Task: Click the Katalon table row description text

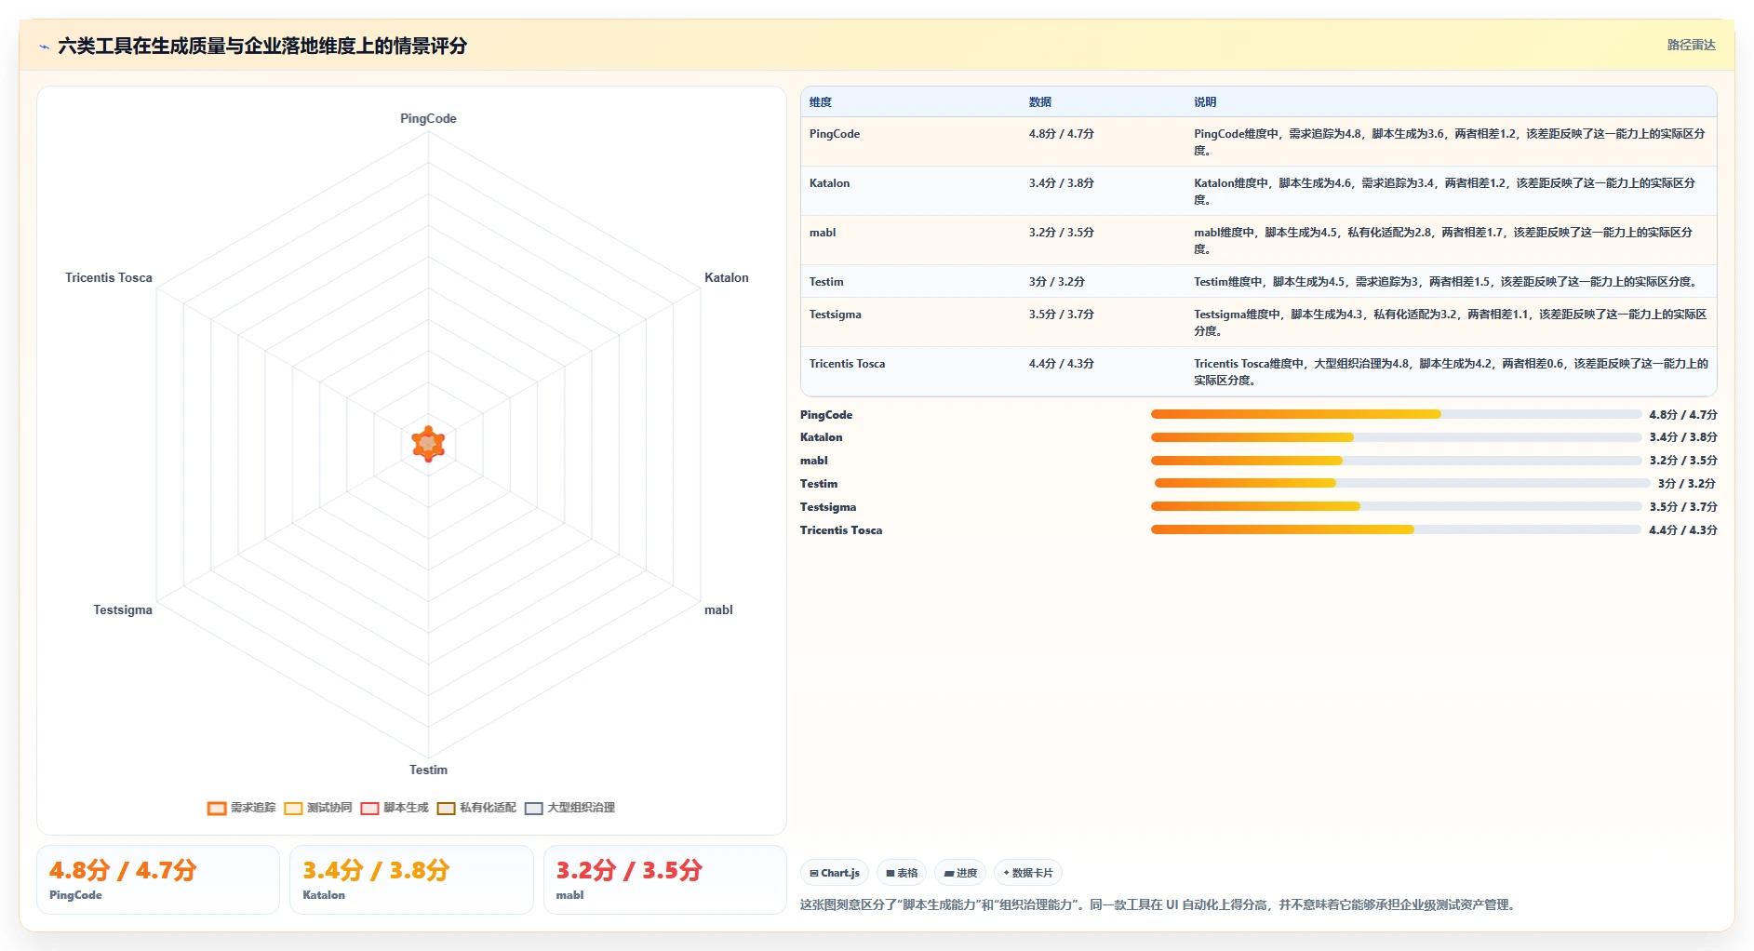Action: 1445,192
